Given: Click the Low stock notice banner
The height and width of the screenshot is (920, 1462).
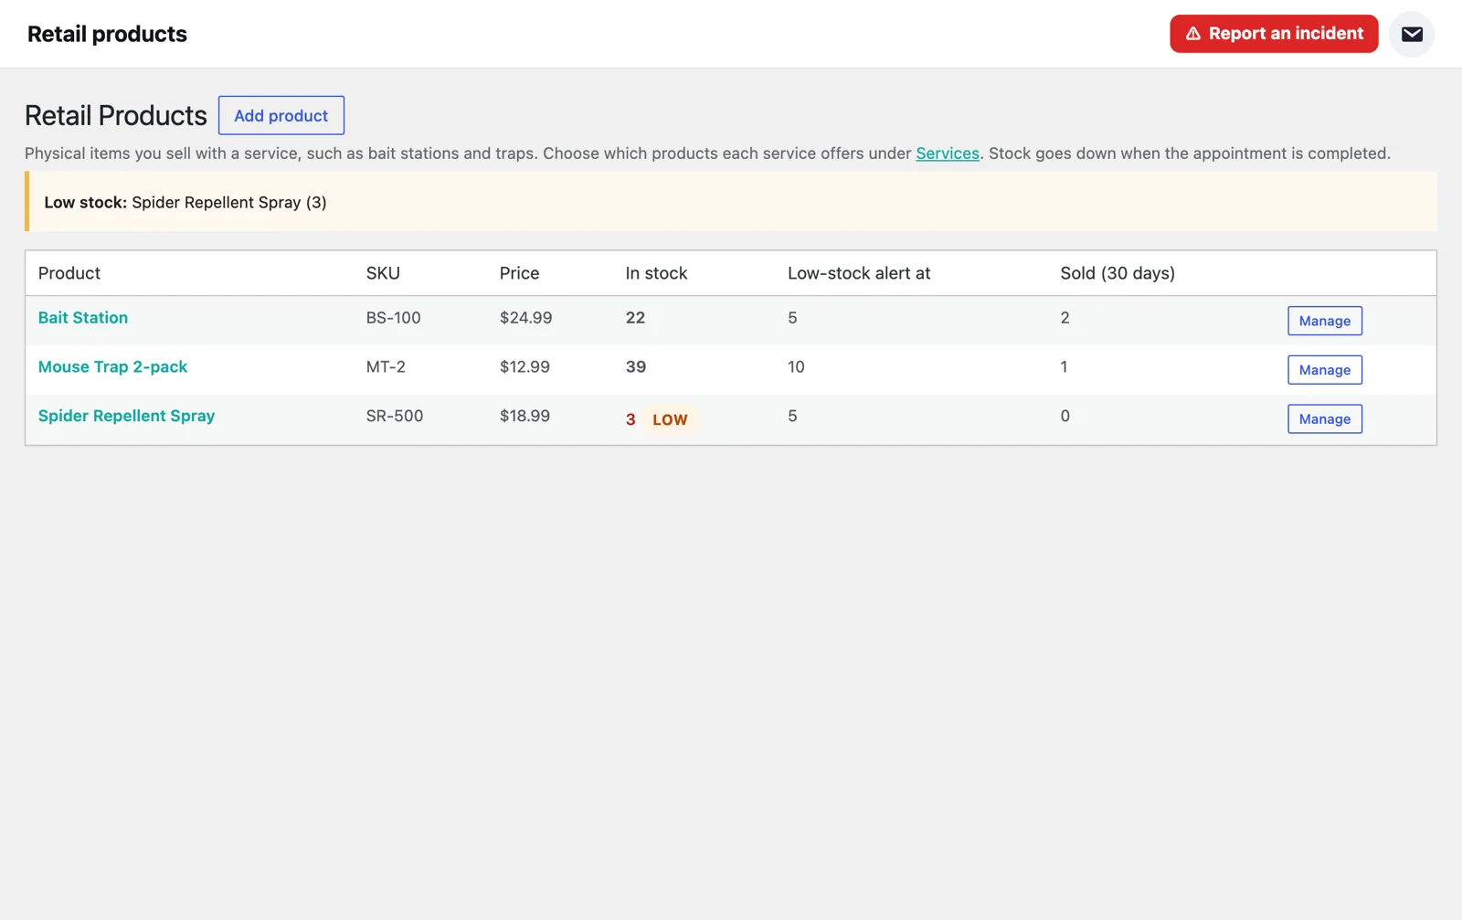Looking at the screenshot, I should (731, 202).
